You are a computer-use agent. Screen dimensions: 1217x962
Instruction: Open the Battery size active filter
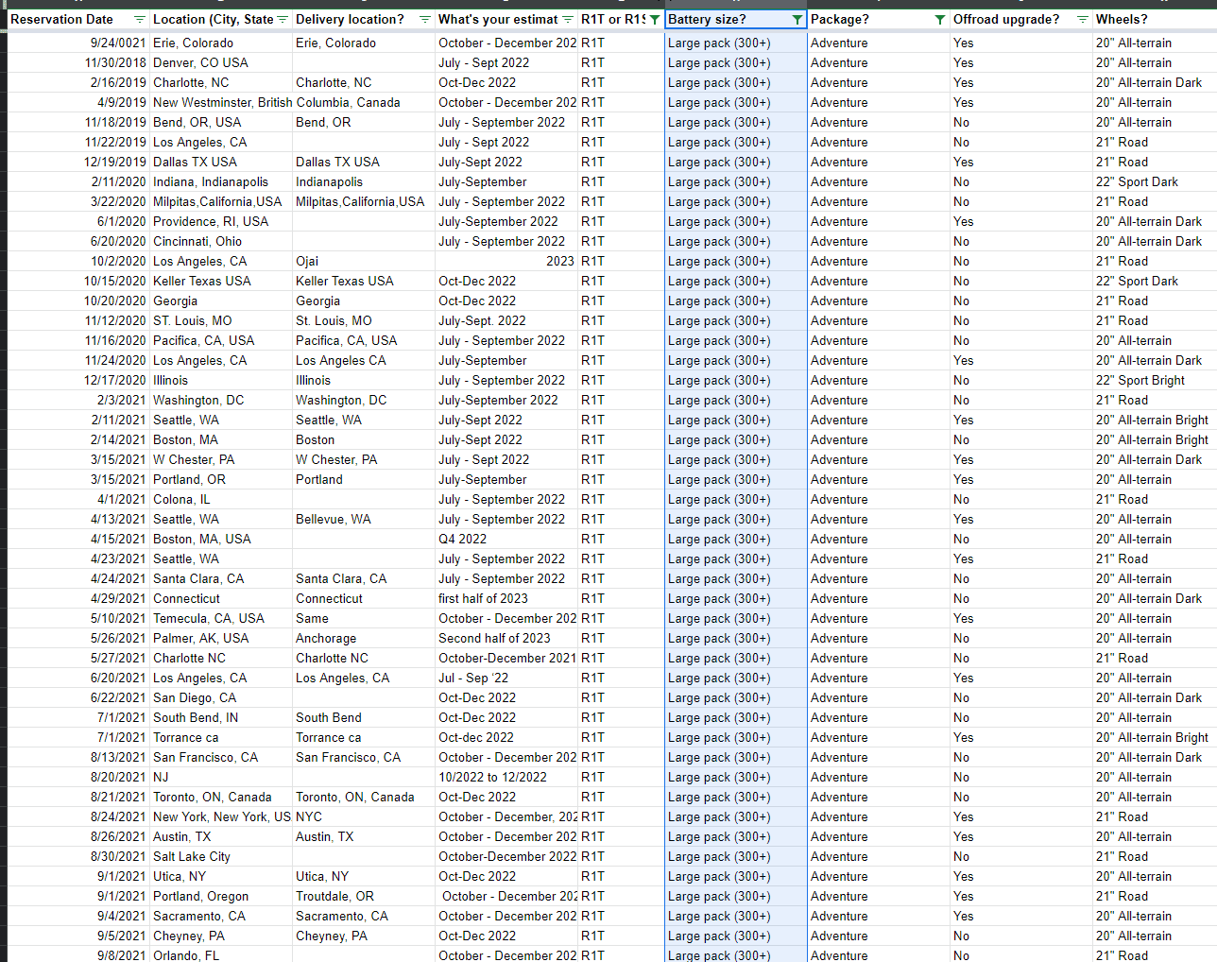797,20
